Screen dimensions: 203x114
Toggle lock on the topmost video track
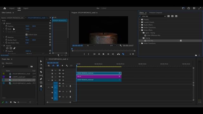pos(52,70)
